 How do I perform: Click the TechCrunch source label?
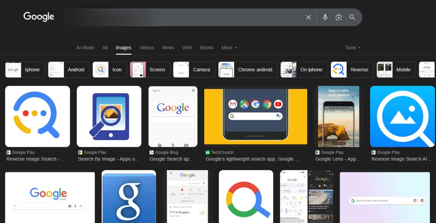click(x=222, y=152)
